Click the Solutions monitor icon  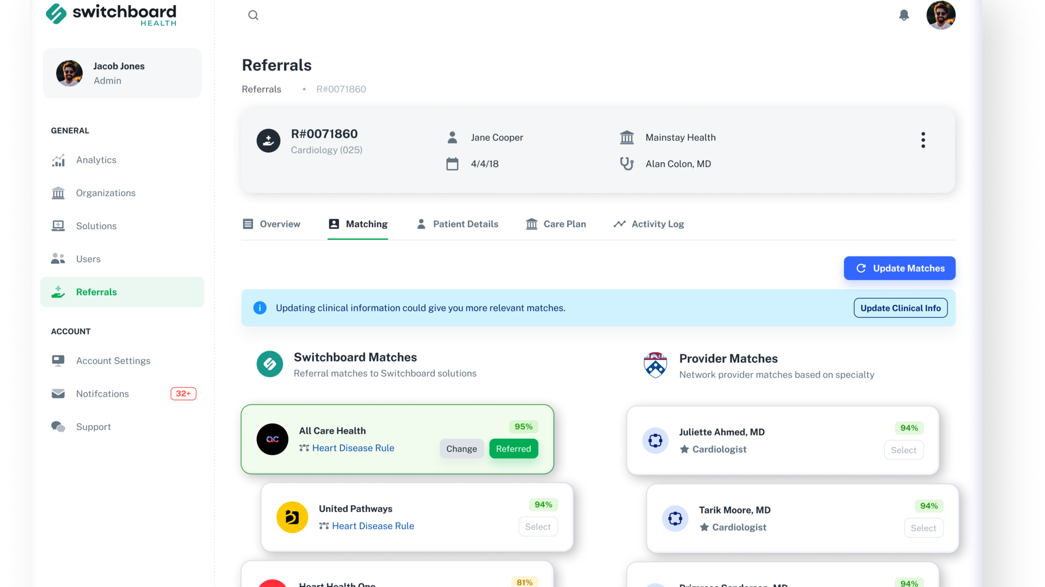(x=58, y=226)
